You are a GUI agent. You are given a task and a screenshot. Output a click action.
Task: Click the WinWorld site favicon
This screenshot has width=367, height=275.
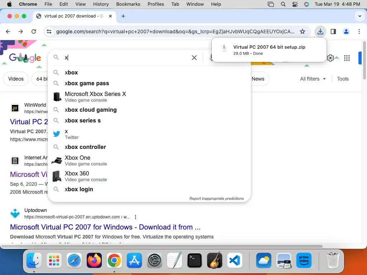(15, 108)
